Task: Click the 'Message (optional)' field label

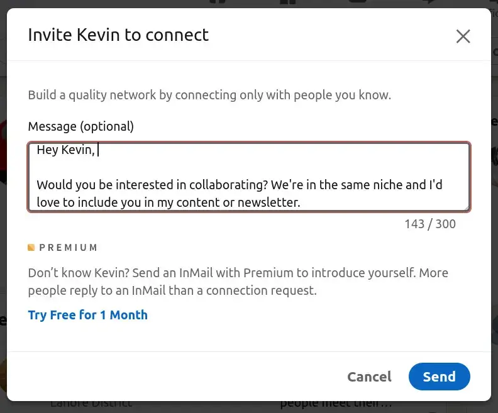Action: click(81, 126)
